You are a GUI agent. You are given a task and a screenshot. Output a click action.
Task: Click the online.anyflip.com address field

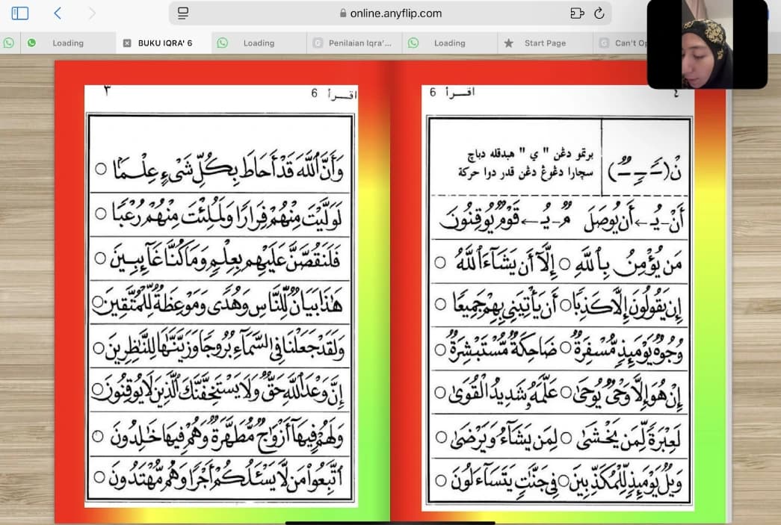coord(390,13)
